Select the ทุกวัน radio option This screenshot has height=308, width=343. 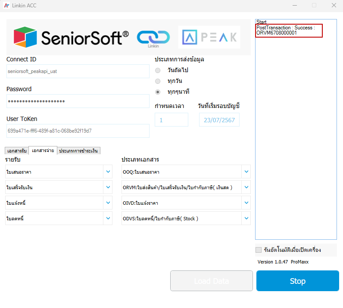(158, 81)
